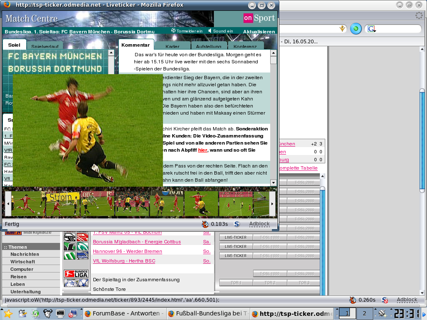
Task: Open Nachrichten in Themen menu
Action: click(x=25, y=254)
